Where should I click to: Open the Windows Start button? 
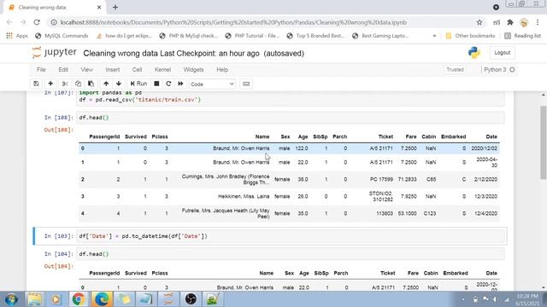(x=11, y=299)
